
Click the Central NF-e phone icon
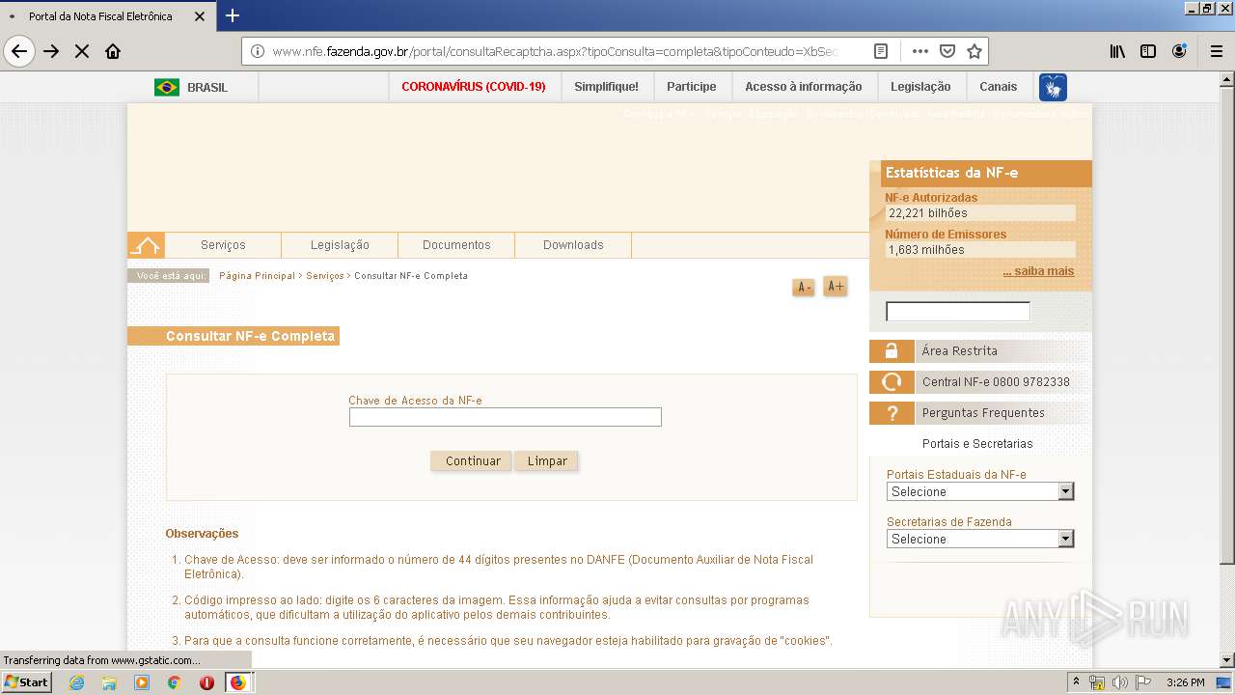coord(892,382)
